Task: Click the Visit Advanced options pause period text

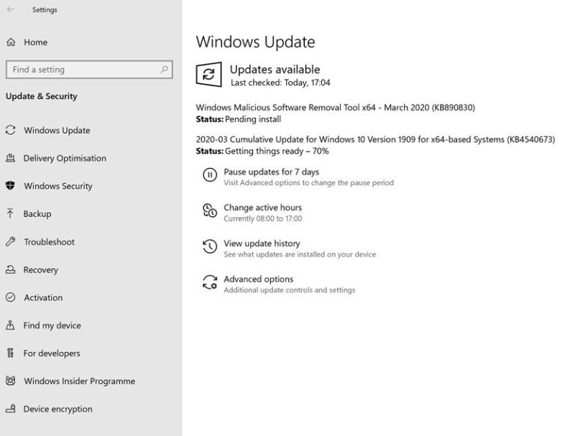Action: (x=308, y=182)
